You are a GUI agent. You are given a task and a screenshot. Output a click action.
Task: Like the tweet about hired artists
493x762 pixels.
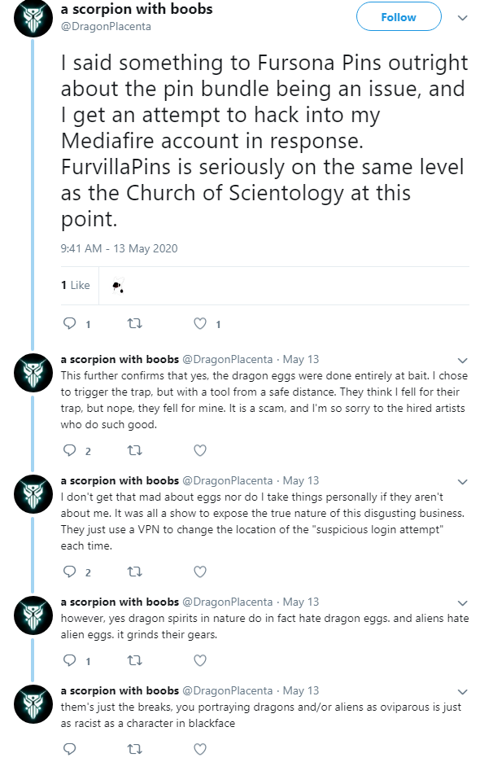(x=199, y=450)
